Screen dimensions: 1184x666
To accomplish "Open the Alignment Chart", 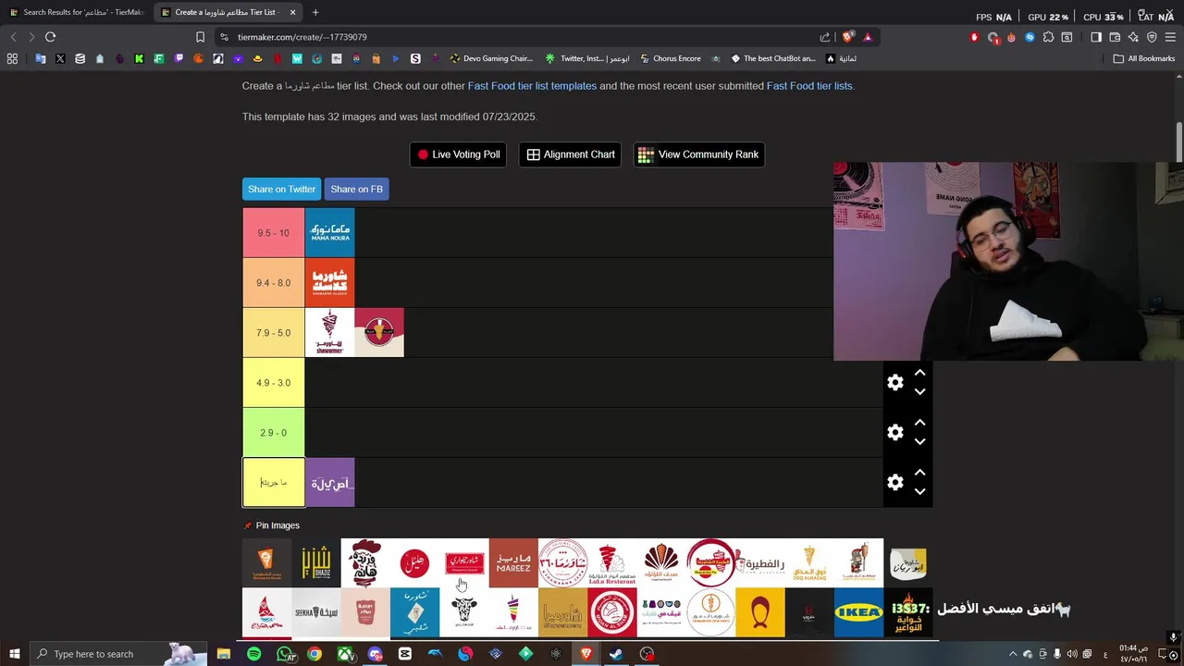I will (x=571, y=154).
